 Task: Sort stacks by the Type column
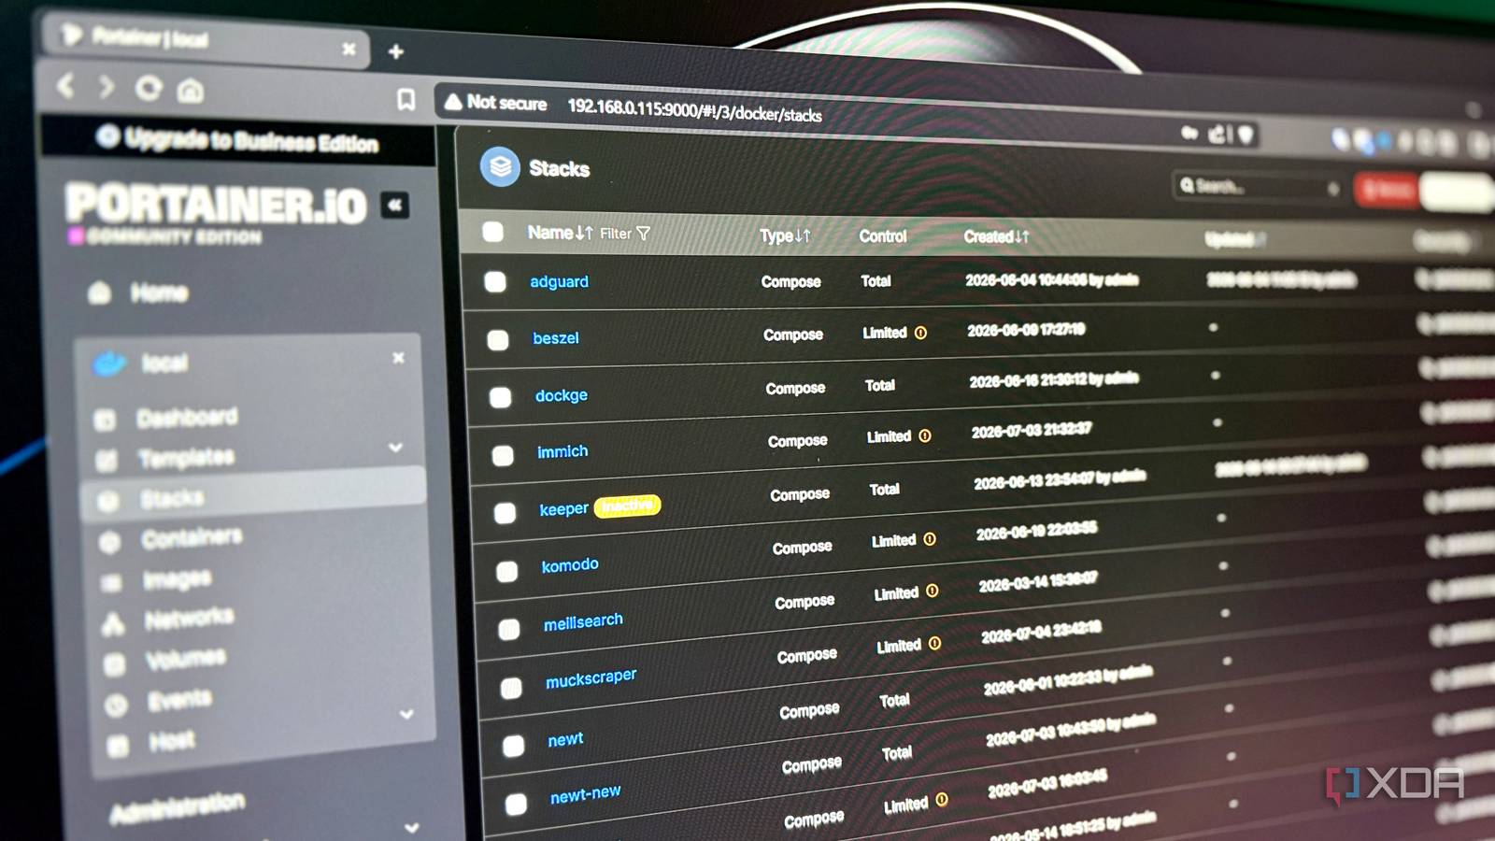[x=785, y=236]
